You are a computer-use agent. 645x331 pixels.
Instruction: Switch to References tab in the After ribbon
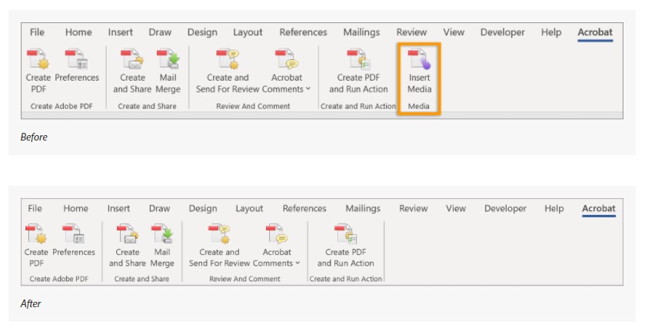pos(304,208)
